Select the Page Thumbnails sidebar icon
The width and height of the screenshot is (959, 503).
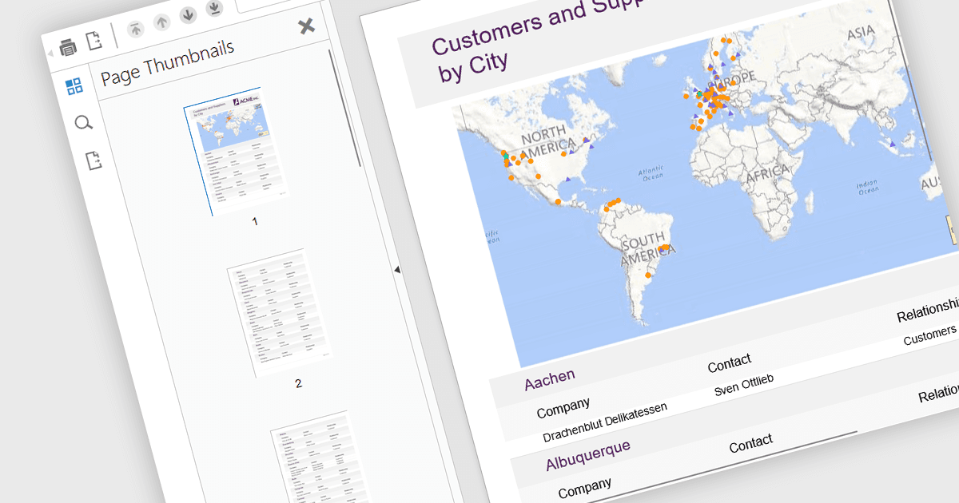pyautogui.click(x=74, y=86)
